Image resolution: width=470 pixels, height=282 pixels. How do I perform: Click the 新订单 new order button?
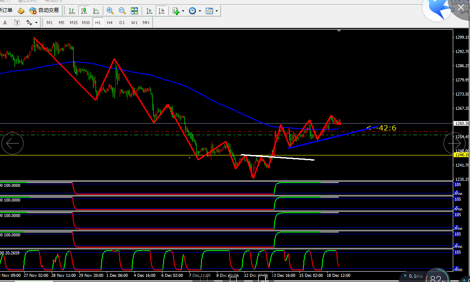6,10
